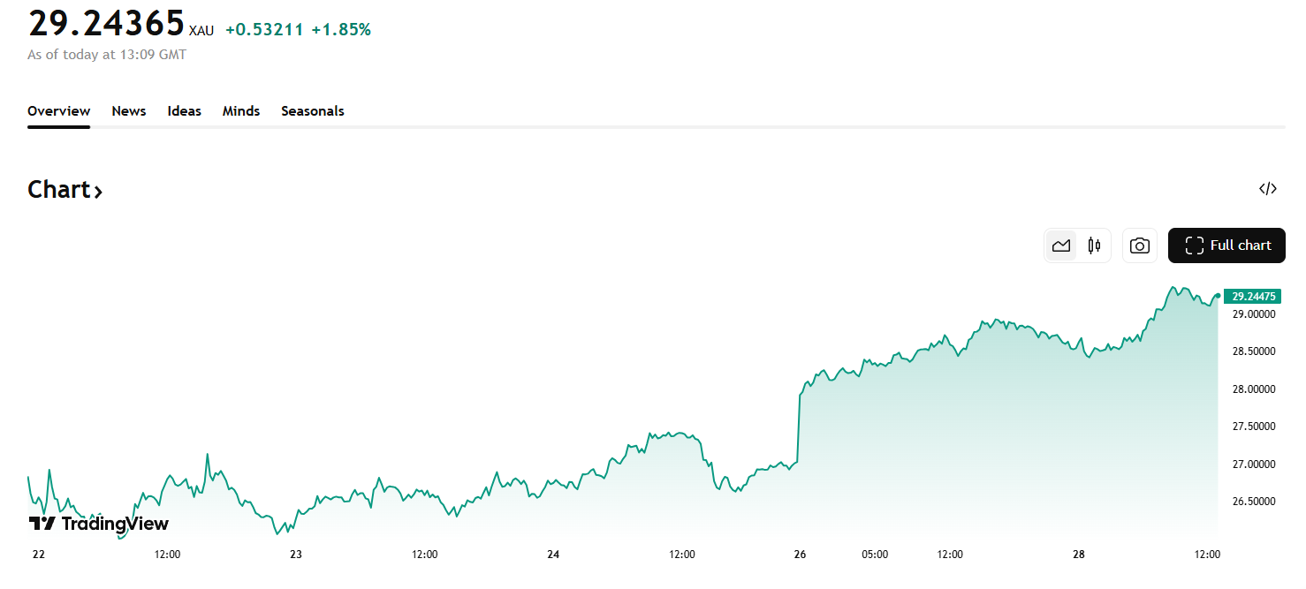This screenshot has height=589, width=1306.
Task: Open the Full chart view
Action: [1226, 245]
